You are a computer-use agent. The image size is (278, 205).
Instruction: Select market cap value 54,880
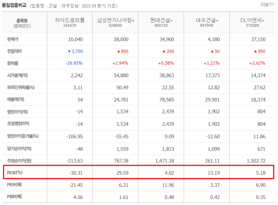121,75
